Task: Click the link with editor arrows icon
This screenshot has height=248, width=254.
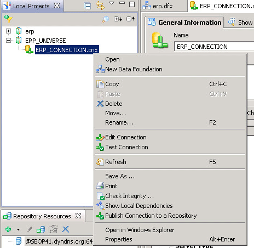Action: coord(100,5)
